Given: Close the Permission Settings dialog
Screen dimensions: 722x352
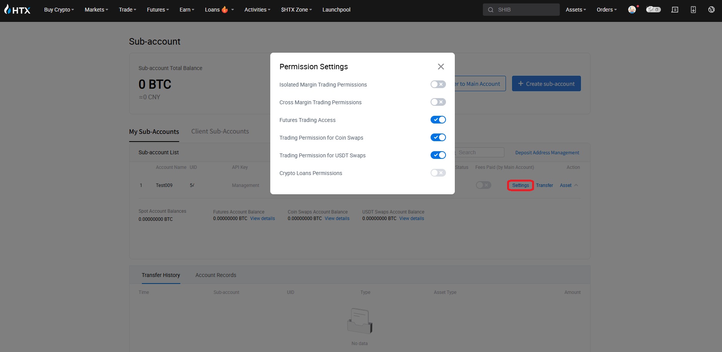Looking at the screenshot, I should 441,67.
